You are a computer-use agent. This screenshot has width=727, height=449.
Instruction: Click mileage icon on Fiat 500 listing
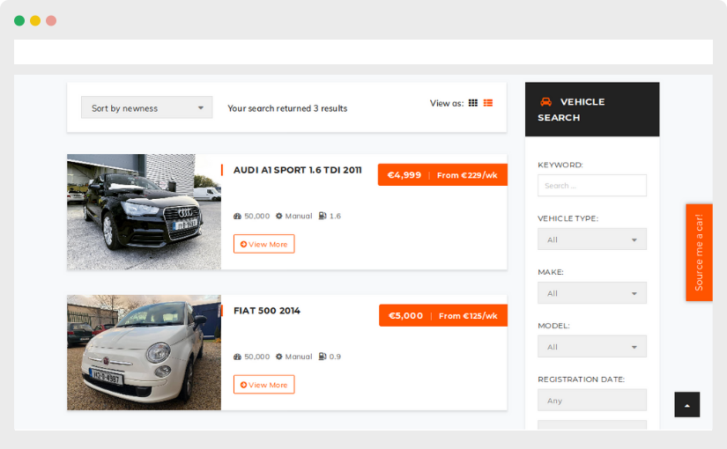(237, 357)
